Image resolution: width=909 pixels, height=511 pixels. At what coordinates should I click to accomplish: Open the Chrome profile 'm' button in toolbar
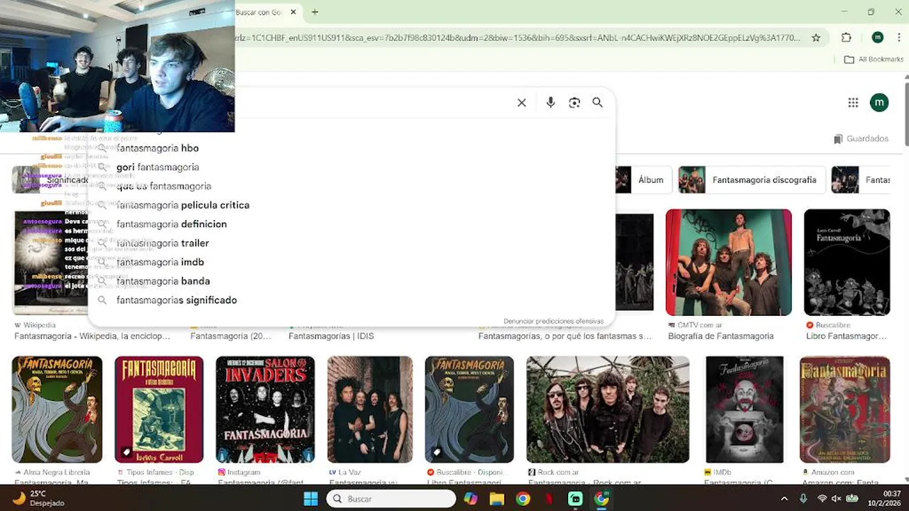tap(878, 38)
